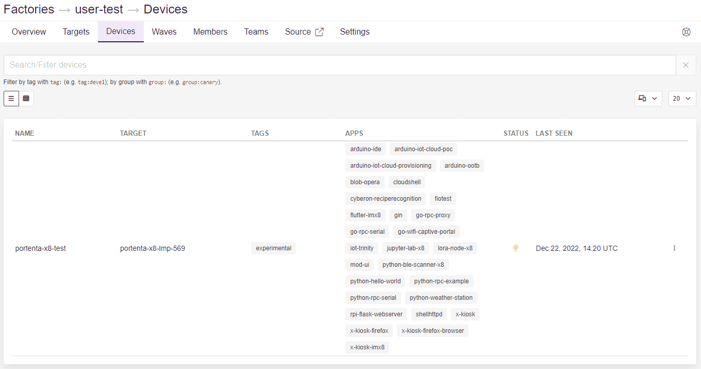701x369 pixels.
Task: Click the Search/Filter devices field
Action: coord(339,65)
